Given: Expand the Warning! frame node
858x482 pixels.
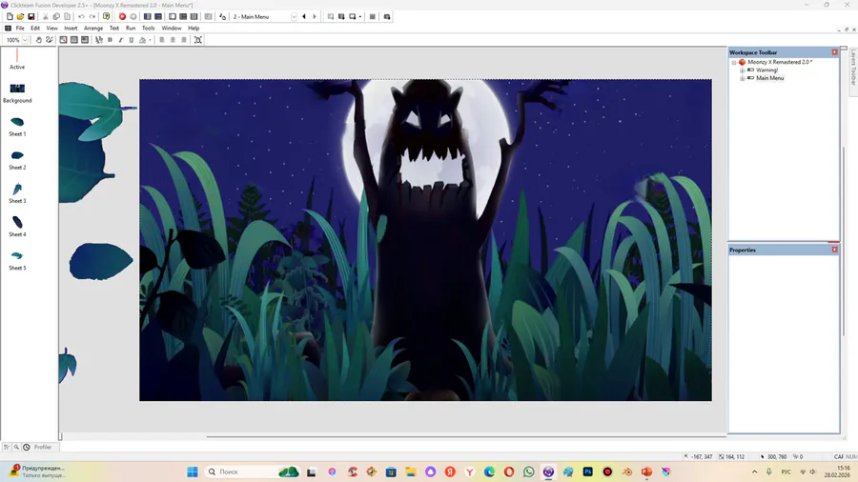Looking at the screenshot, I should tap(743, 70).
